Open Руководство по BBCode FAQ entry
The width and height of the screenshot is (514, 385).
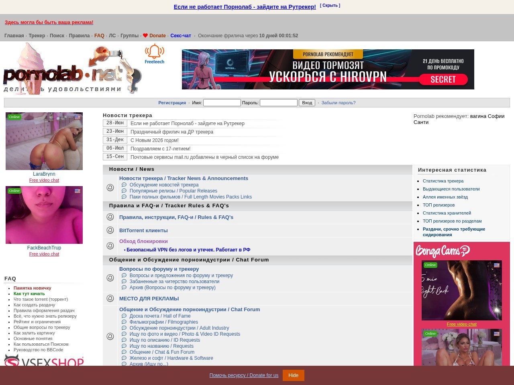[x=39, y=350]
